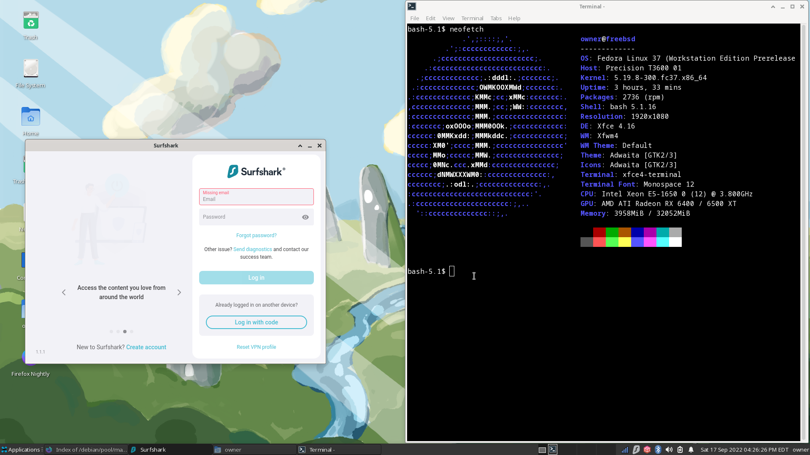
Task: Open the battery power tray icon
Action: 680,450
